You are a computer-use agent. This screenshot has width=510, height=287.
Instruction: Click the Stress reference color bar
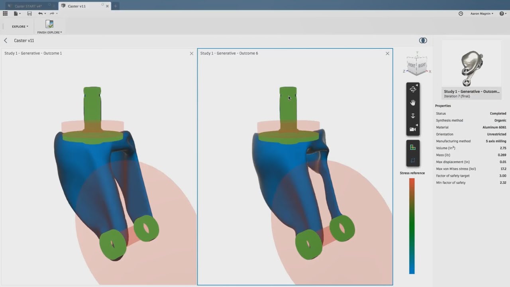point(412,226)
